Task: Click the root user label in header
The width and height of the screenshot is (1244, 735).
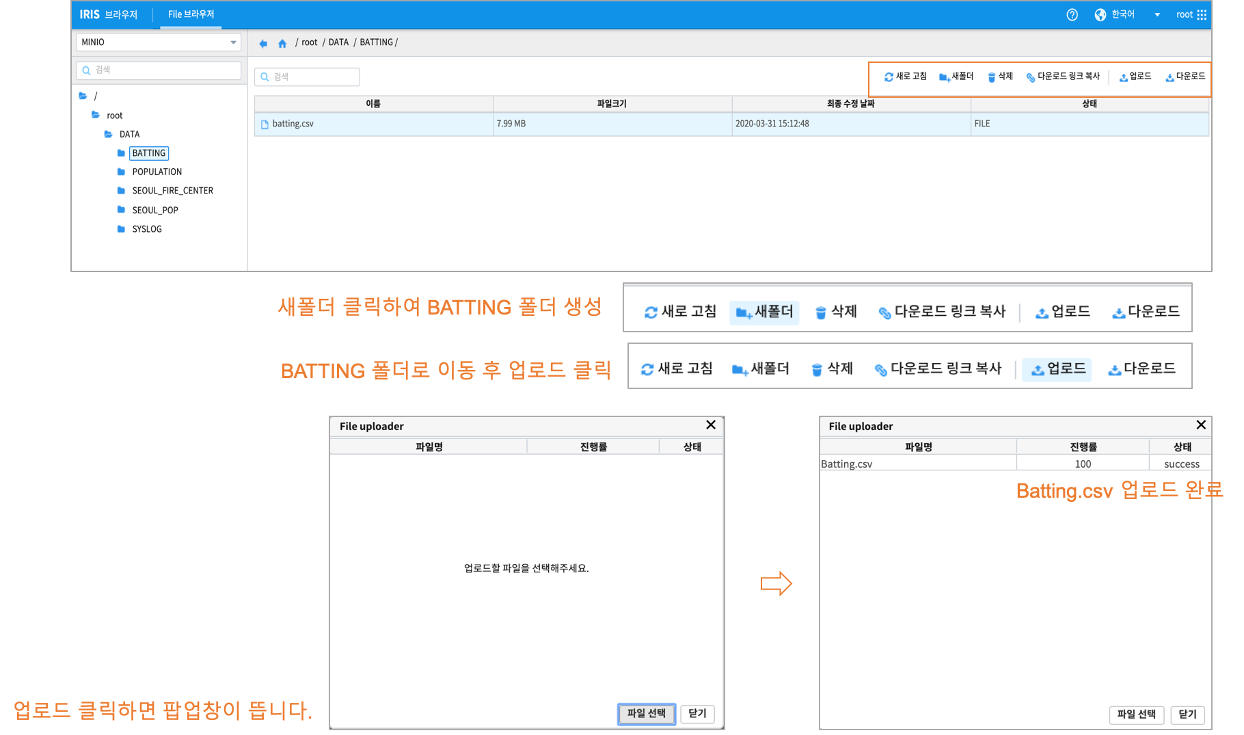Action: click(1184, 14)
